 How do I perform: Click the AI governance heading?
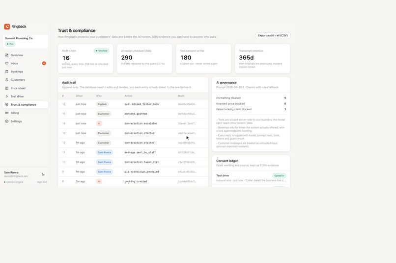coord(226,83)
